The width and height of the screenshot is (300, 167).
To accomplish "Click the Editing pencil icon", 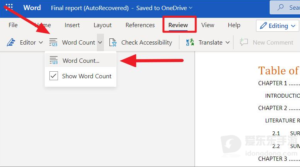I will click(263, 26).
